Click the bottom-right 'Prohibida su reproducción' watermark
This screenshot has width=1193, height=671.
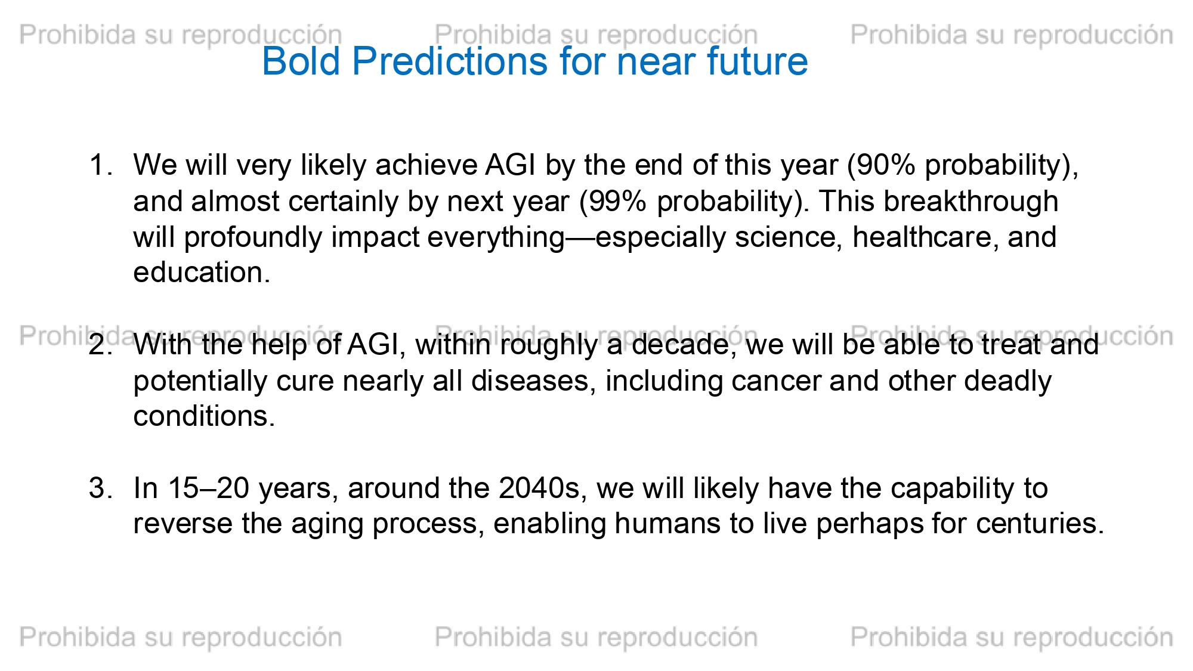1012,638
